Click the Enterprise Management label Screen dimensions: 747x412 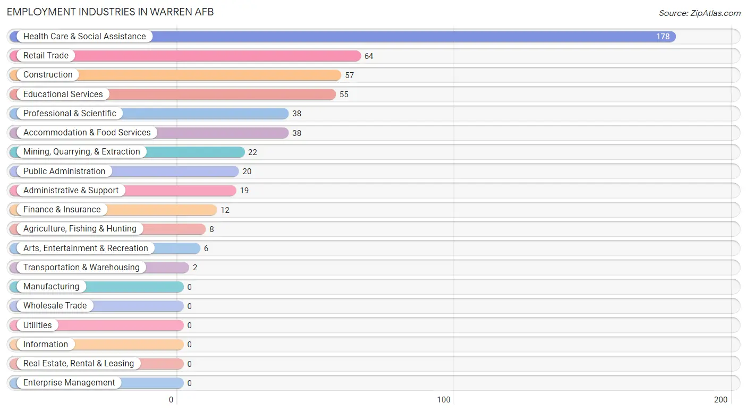[69, 383]
